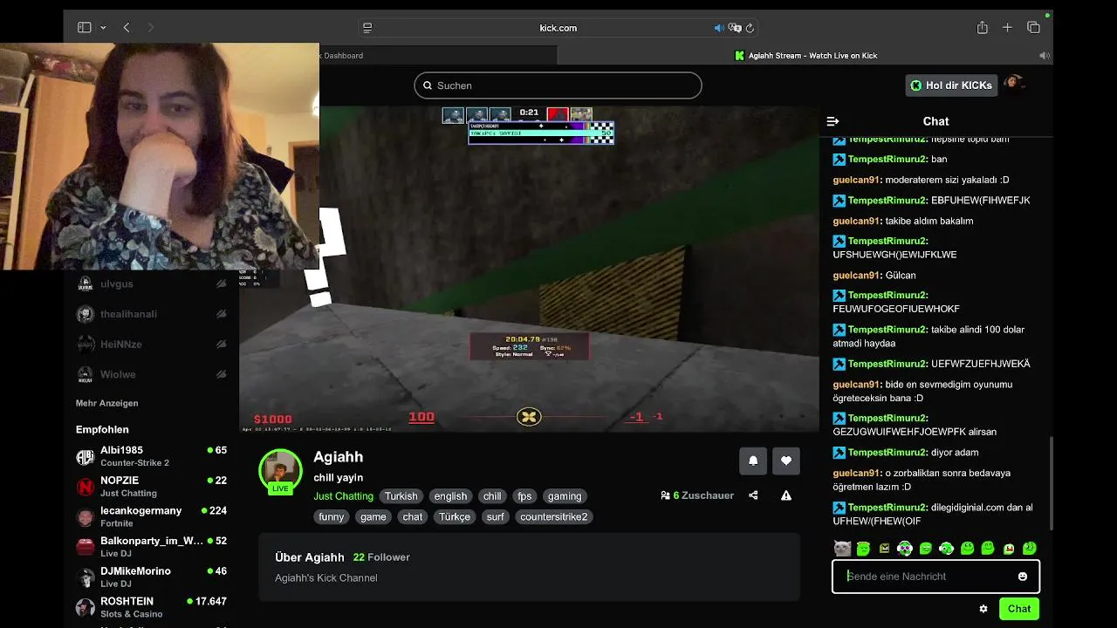Open thealihanali channel in sidebar
This screenshot has height=628, width=1117.
[150, 314]
